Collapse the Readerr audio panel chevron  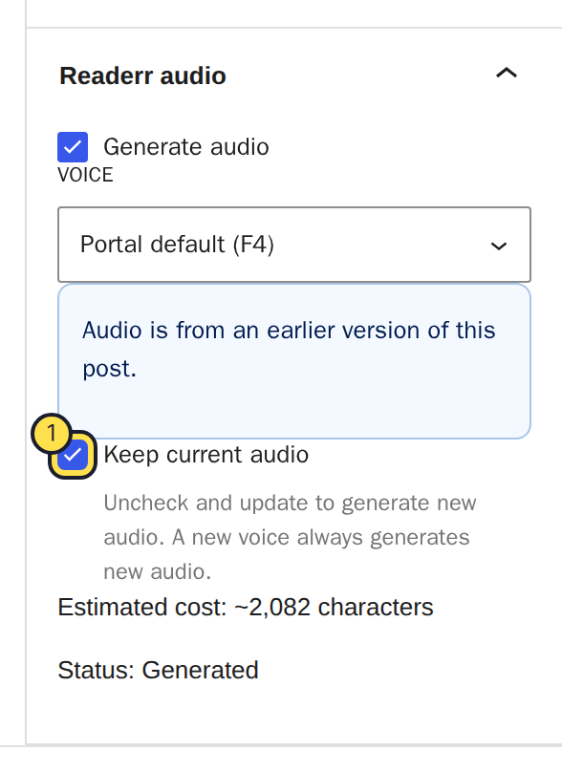(507, 74)
